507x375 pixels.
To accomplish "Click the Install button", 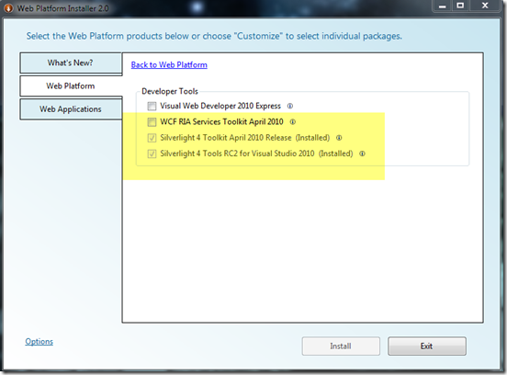I will pos(341,347).
